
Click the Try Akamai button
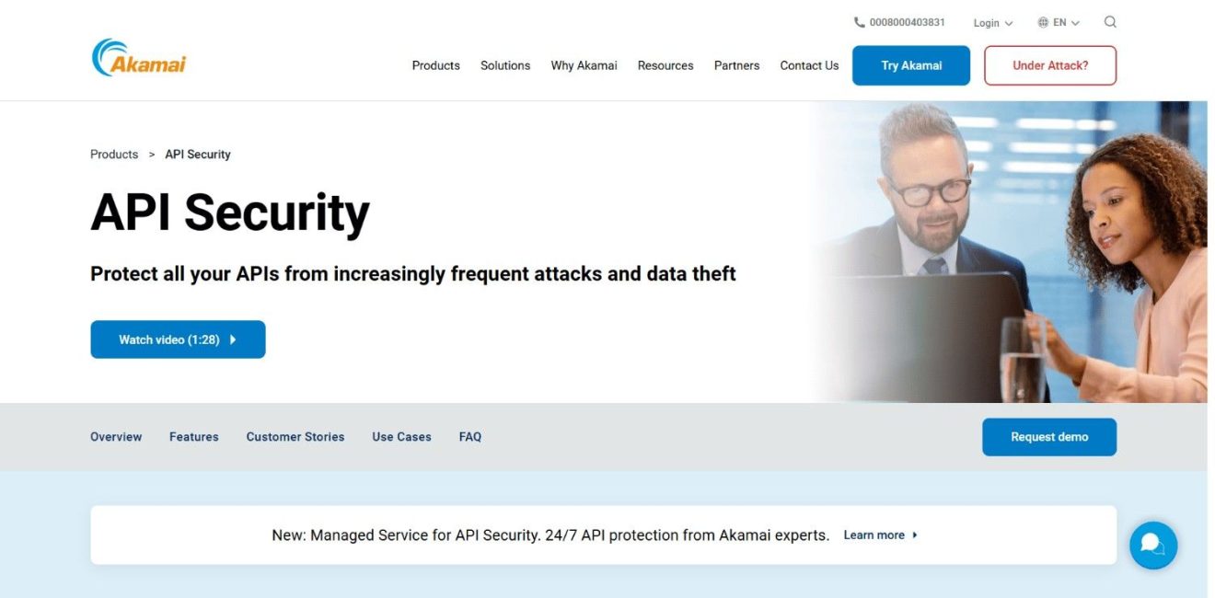[x=911, y=65]
